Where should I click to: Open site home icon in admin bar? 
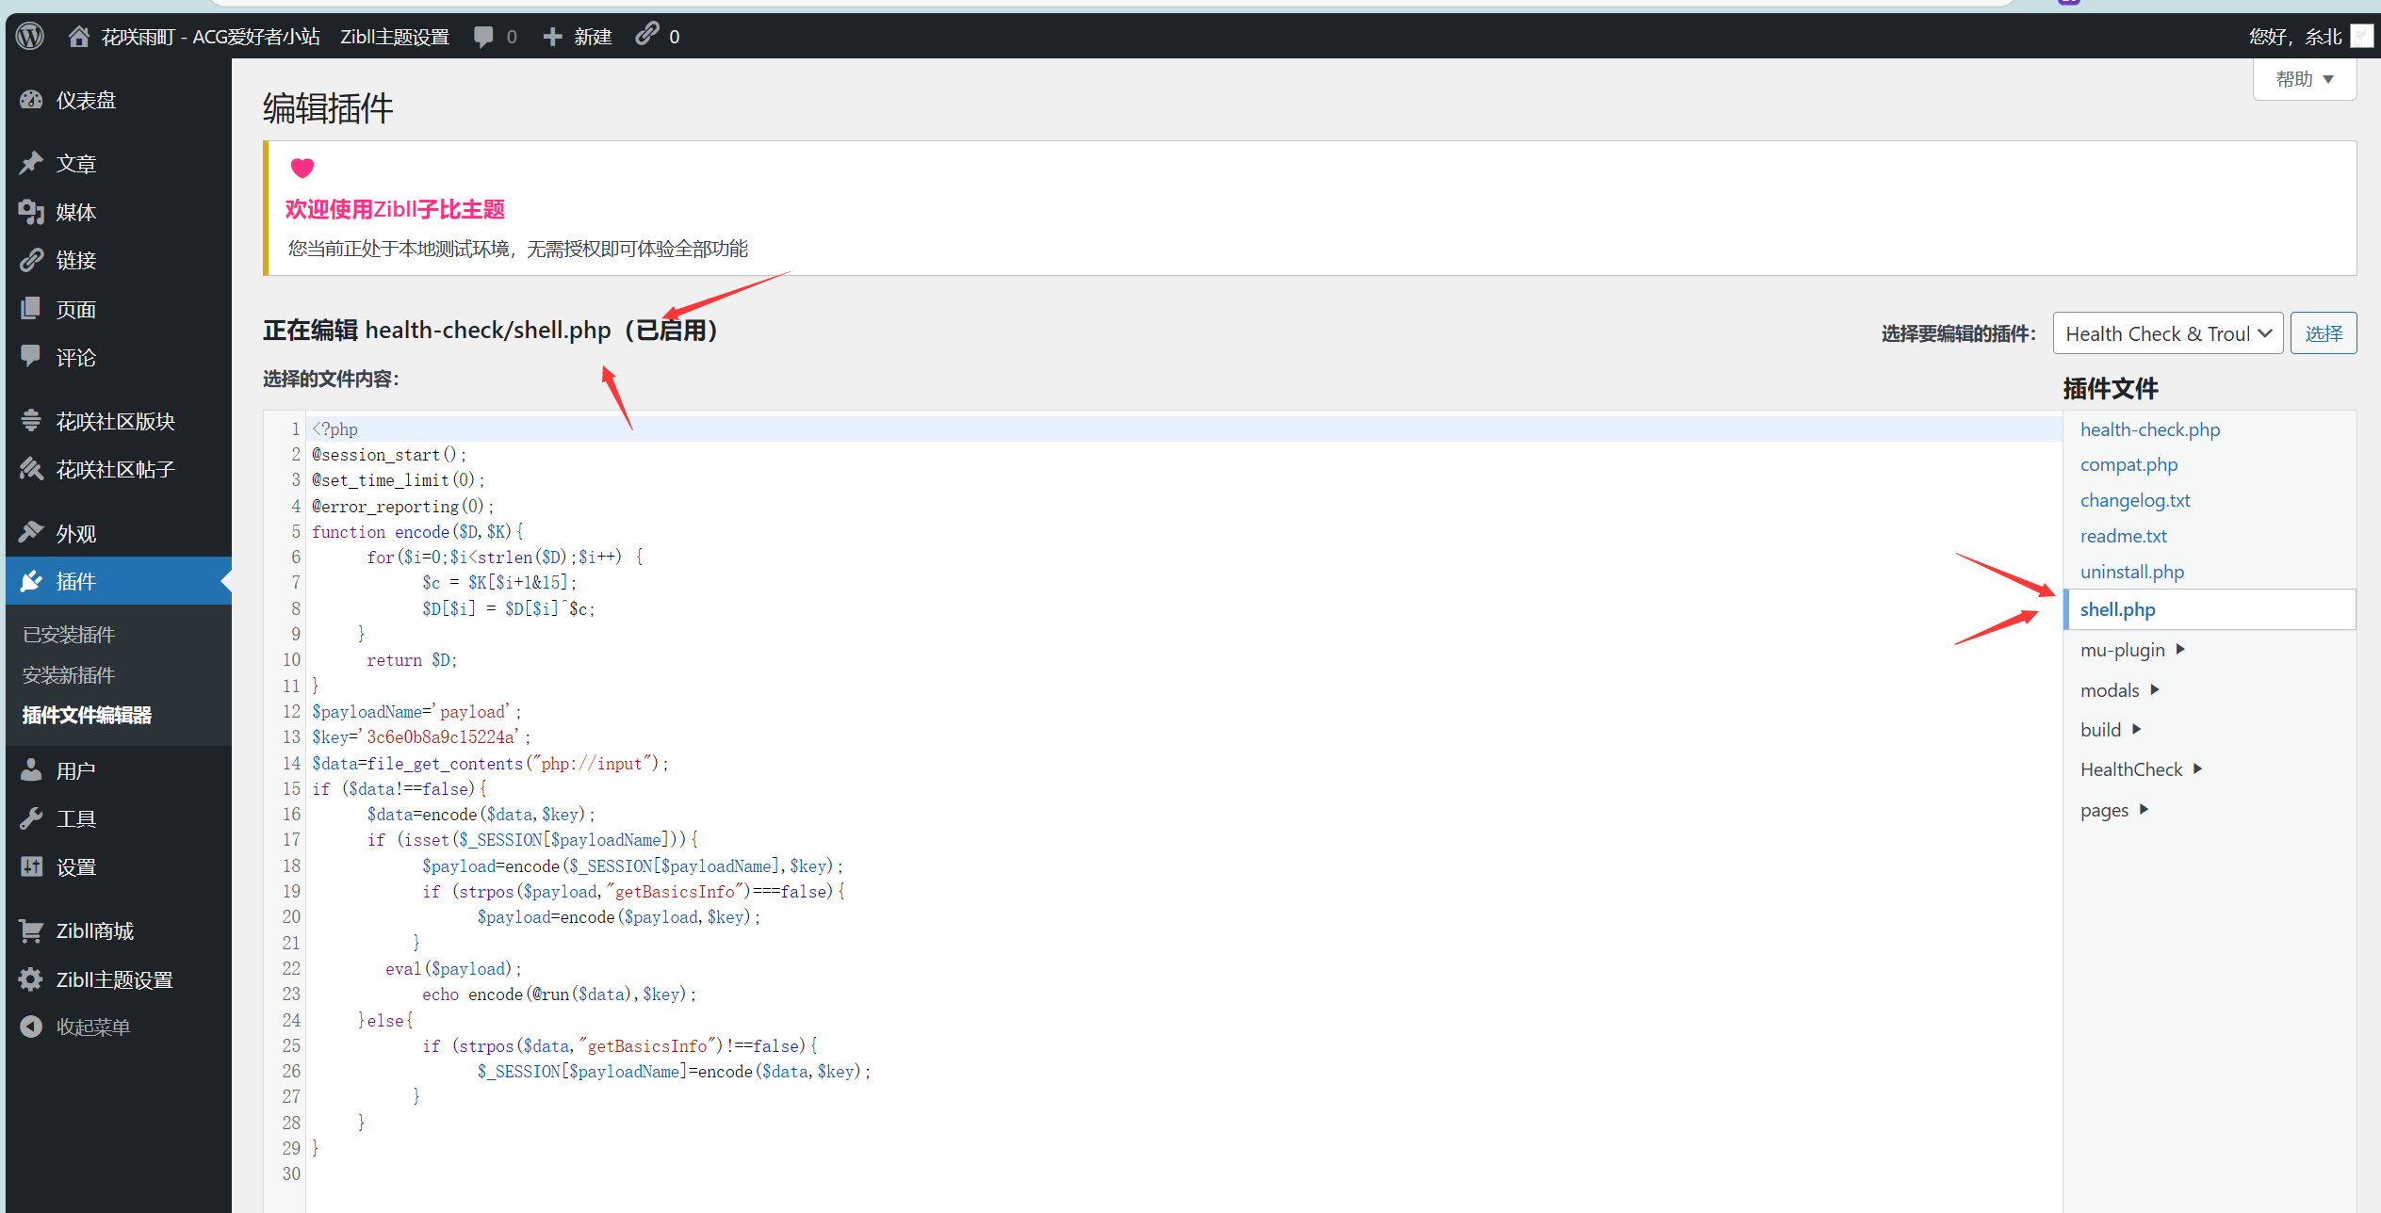pos(79,36)
